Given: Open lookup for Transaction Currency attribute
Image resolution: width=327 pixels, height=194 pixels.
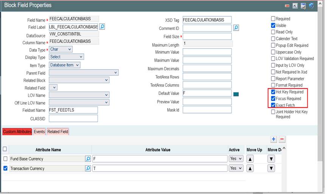Looking at the screenshot, I should pos(88,168).
